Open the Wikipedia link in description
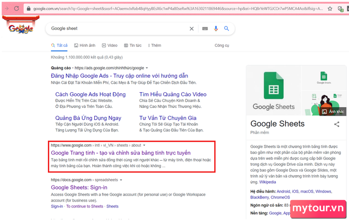 pyautogui.click(x=268, y=182)
